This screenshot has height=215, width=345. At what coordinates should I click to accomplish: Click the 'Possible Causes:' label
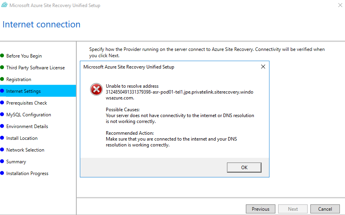click(123, 110)
